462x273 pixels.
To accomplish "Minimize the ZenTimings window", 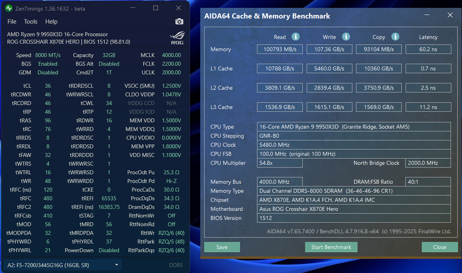I will pyautogui.click(x=133, y=8).
